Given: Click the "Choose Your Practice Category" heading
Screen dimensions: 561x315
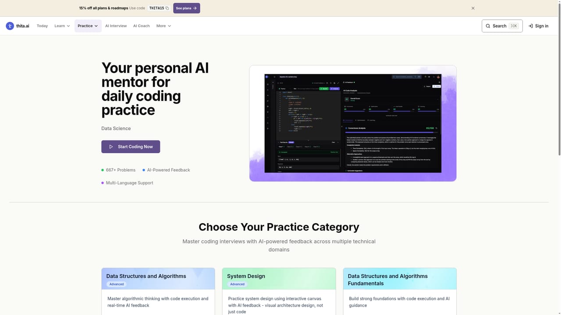Looking at the screenshot, I should [x=279, y=227].
